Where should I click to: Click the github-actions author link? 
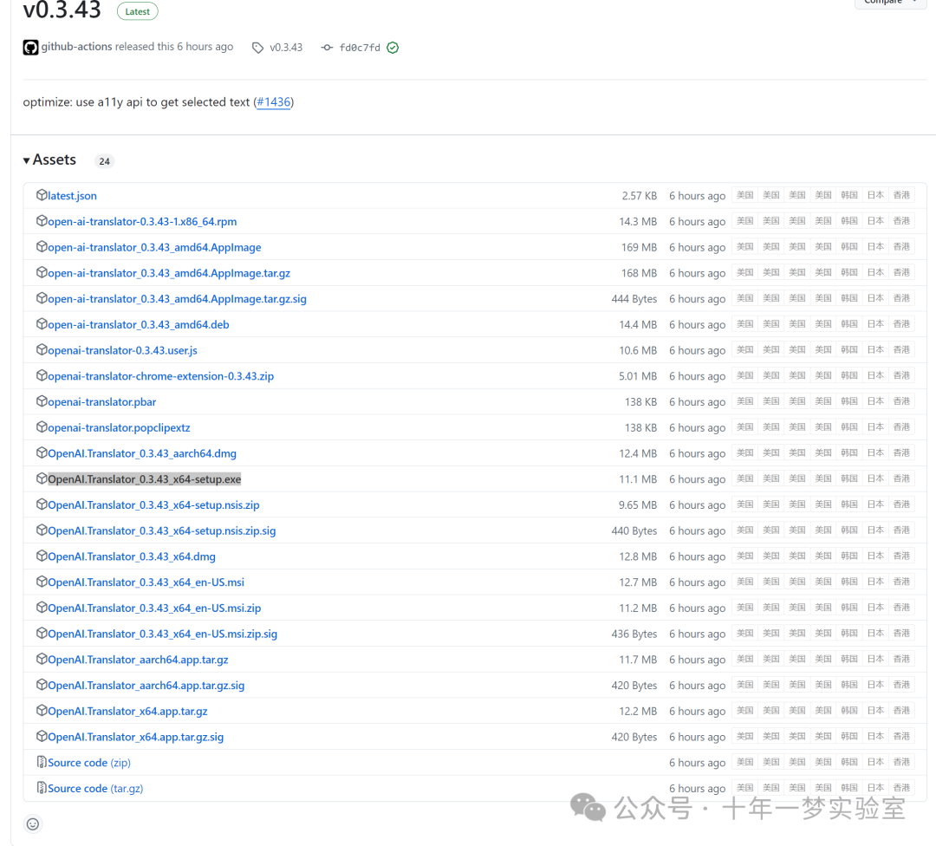pyautogui.click(x=76, y=47)
